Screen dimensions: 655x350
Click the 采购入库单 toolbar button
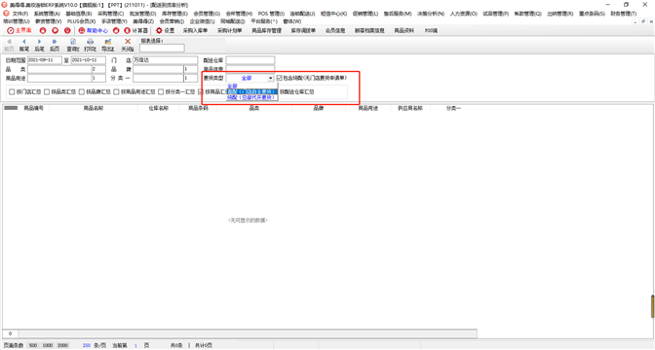tap(195, 30)
